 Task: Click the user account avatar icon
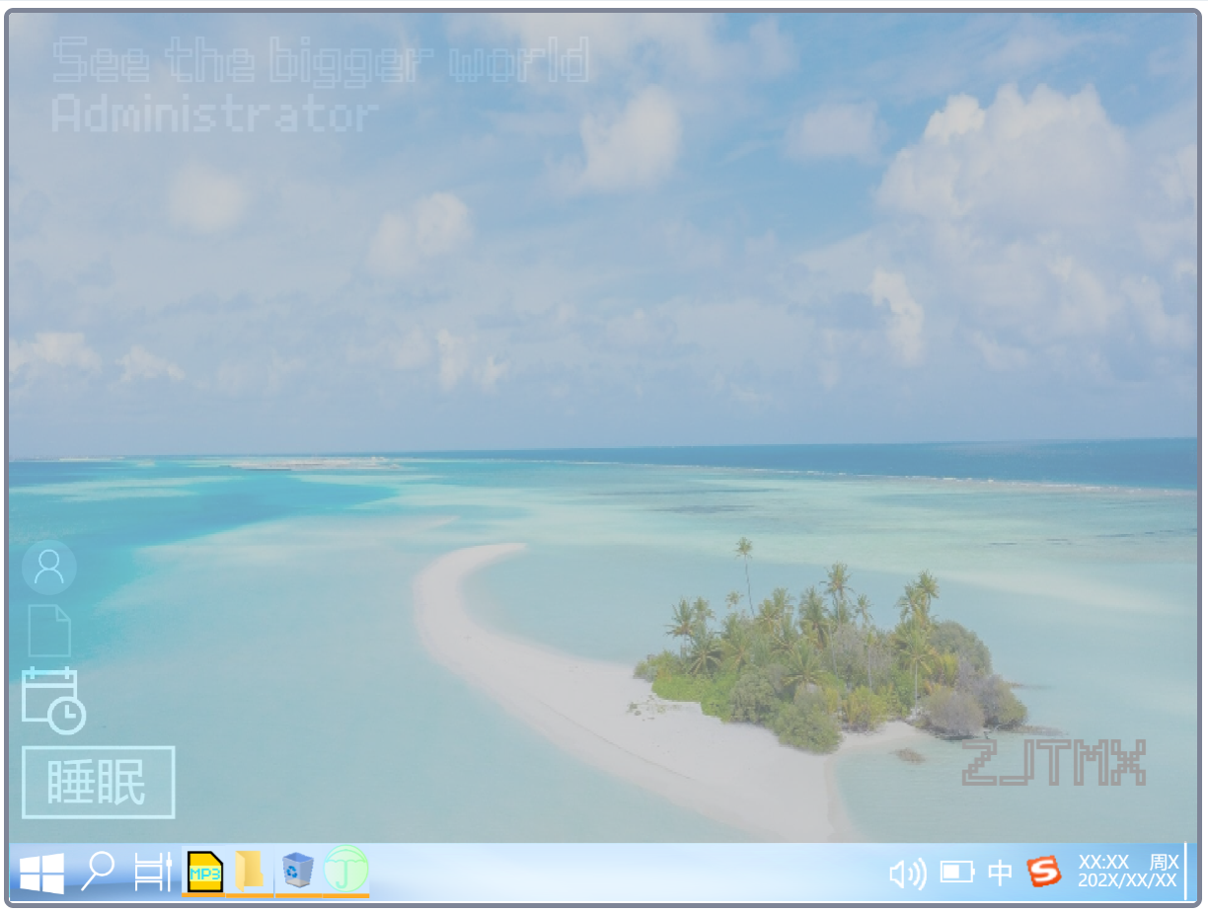(x=48, y=568)
